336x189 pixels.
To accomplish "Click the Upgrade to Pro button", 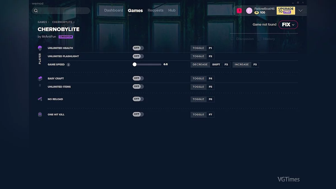I will pos(286,11).
